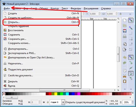Image resolution: width=136 pixels, height=107 pixels.
Task: Choose Выход to quit Inkscape
Action: click(42, 86)
